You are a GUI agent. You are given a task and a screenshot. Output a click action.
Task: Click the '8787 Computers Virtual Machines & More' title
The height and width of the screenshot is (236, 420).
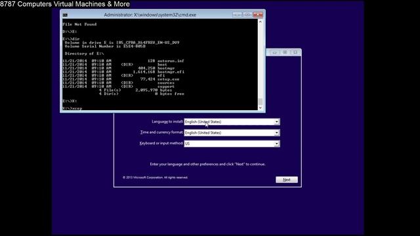click(x=65, y=4)
